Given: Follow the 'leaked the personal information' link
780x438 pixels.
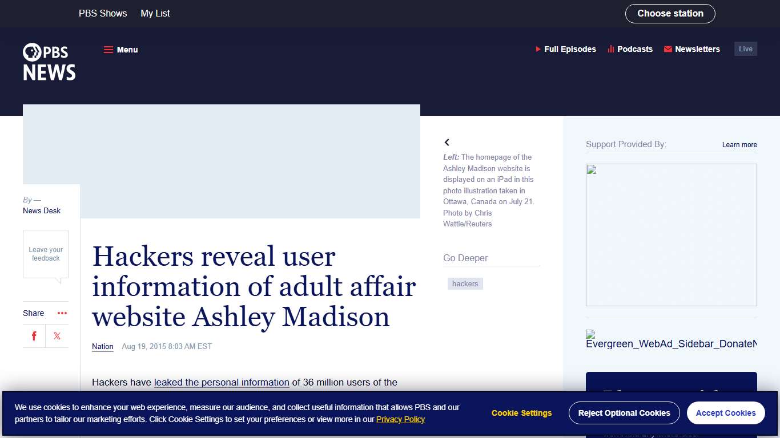Looking at the screenshot, I should coord(221,383).
